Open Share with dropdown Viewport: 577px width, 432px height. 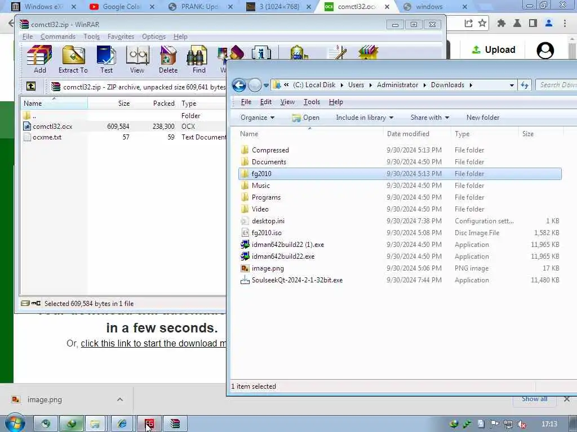[430, 118]
